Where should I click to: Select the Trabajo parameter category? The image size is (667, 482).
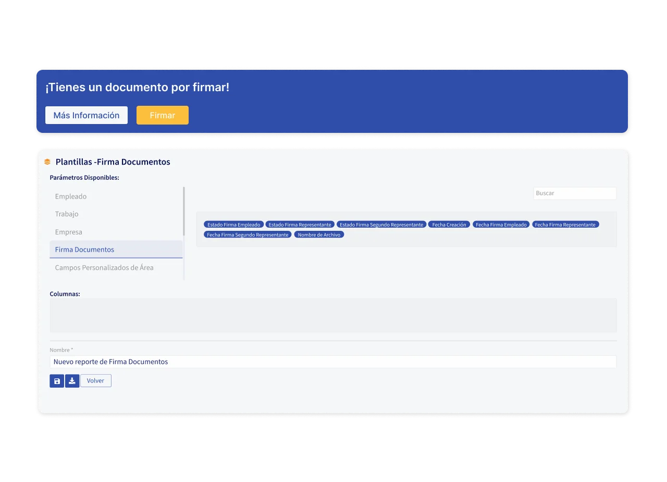[x=116, y=214]
